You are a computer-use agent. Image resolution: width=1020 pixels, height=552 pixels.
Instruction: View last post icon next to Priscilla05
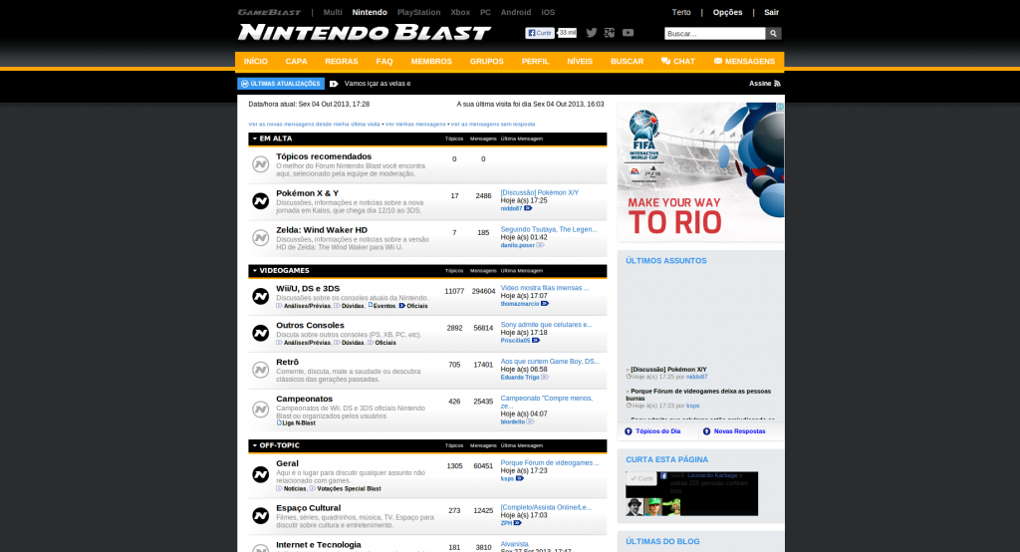(x=536, y=340)
